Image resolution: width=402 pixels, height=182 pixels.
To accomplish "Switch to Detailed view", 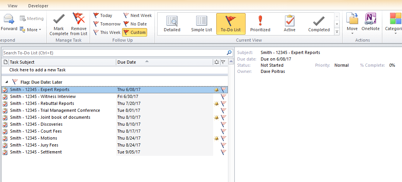I will point(172,24).
